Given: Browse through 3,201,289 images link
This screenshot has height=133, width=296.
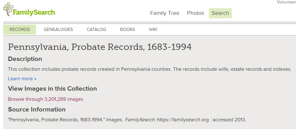Looking at the screenshot, I should 45,99.
